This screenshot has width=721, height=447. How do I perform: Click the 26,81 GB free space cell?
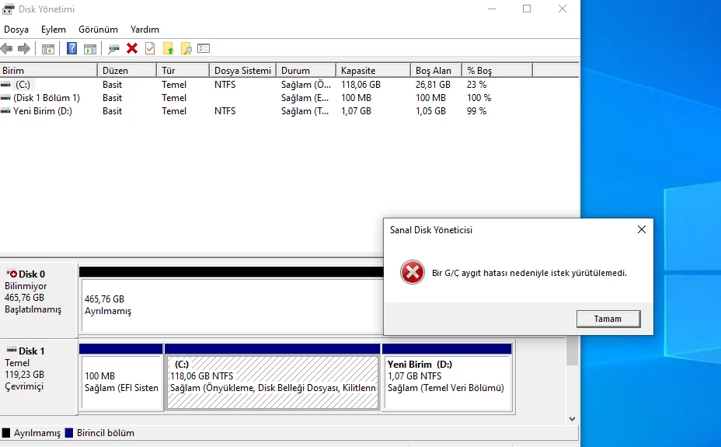pyautogui.click(x=434, y=85)
